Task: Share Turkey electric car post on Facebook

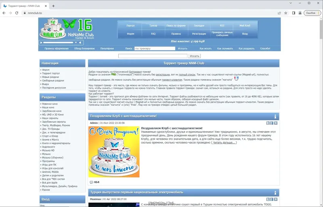Action: [x=272, y=199]
